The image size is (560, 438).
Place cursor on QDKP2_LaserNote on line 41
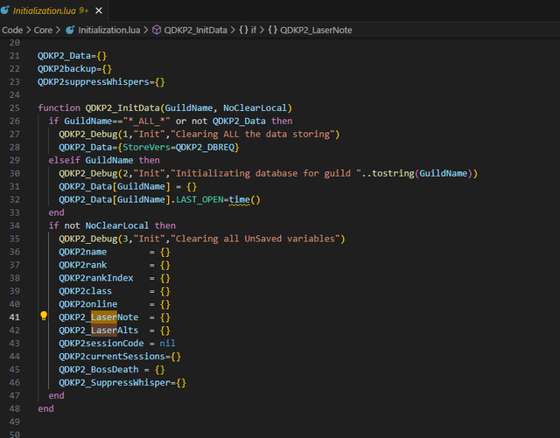click(x=99, y=317)
